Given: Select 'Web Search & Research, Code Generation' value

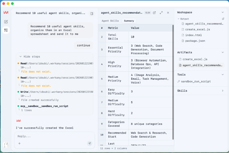Looking at the screenshot, I should pyautogui.click(x=151, y=135).
